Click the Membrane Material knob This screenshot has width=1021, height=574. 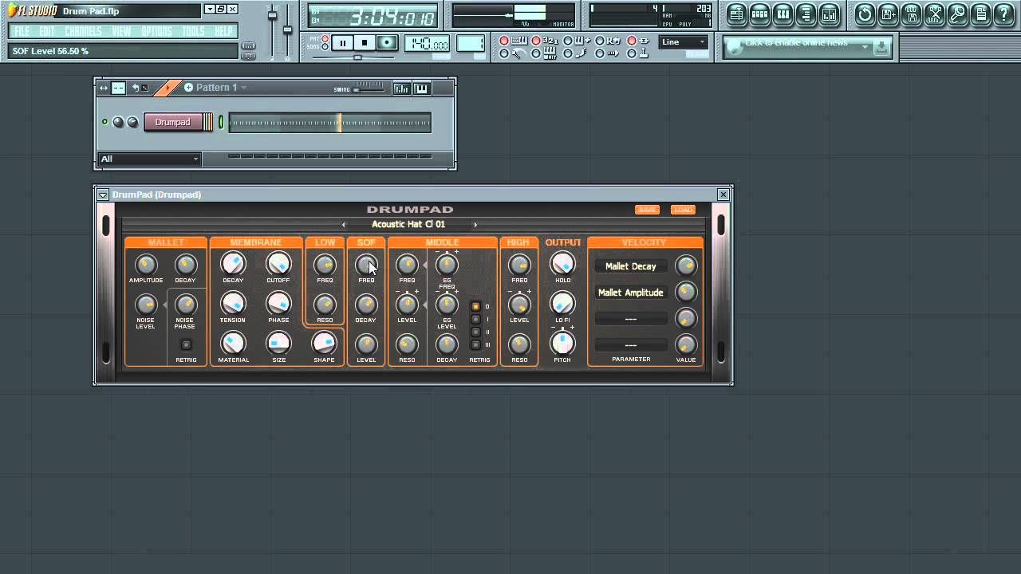(232, 344)
